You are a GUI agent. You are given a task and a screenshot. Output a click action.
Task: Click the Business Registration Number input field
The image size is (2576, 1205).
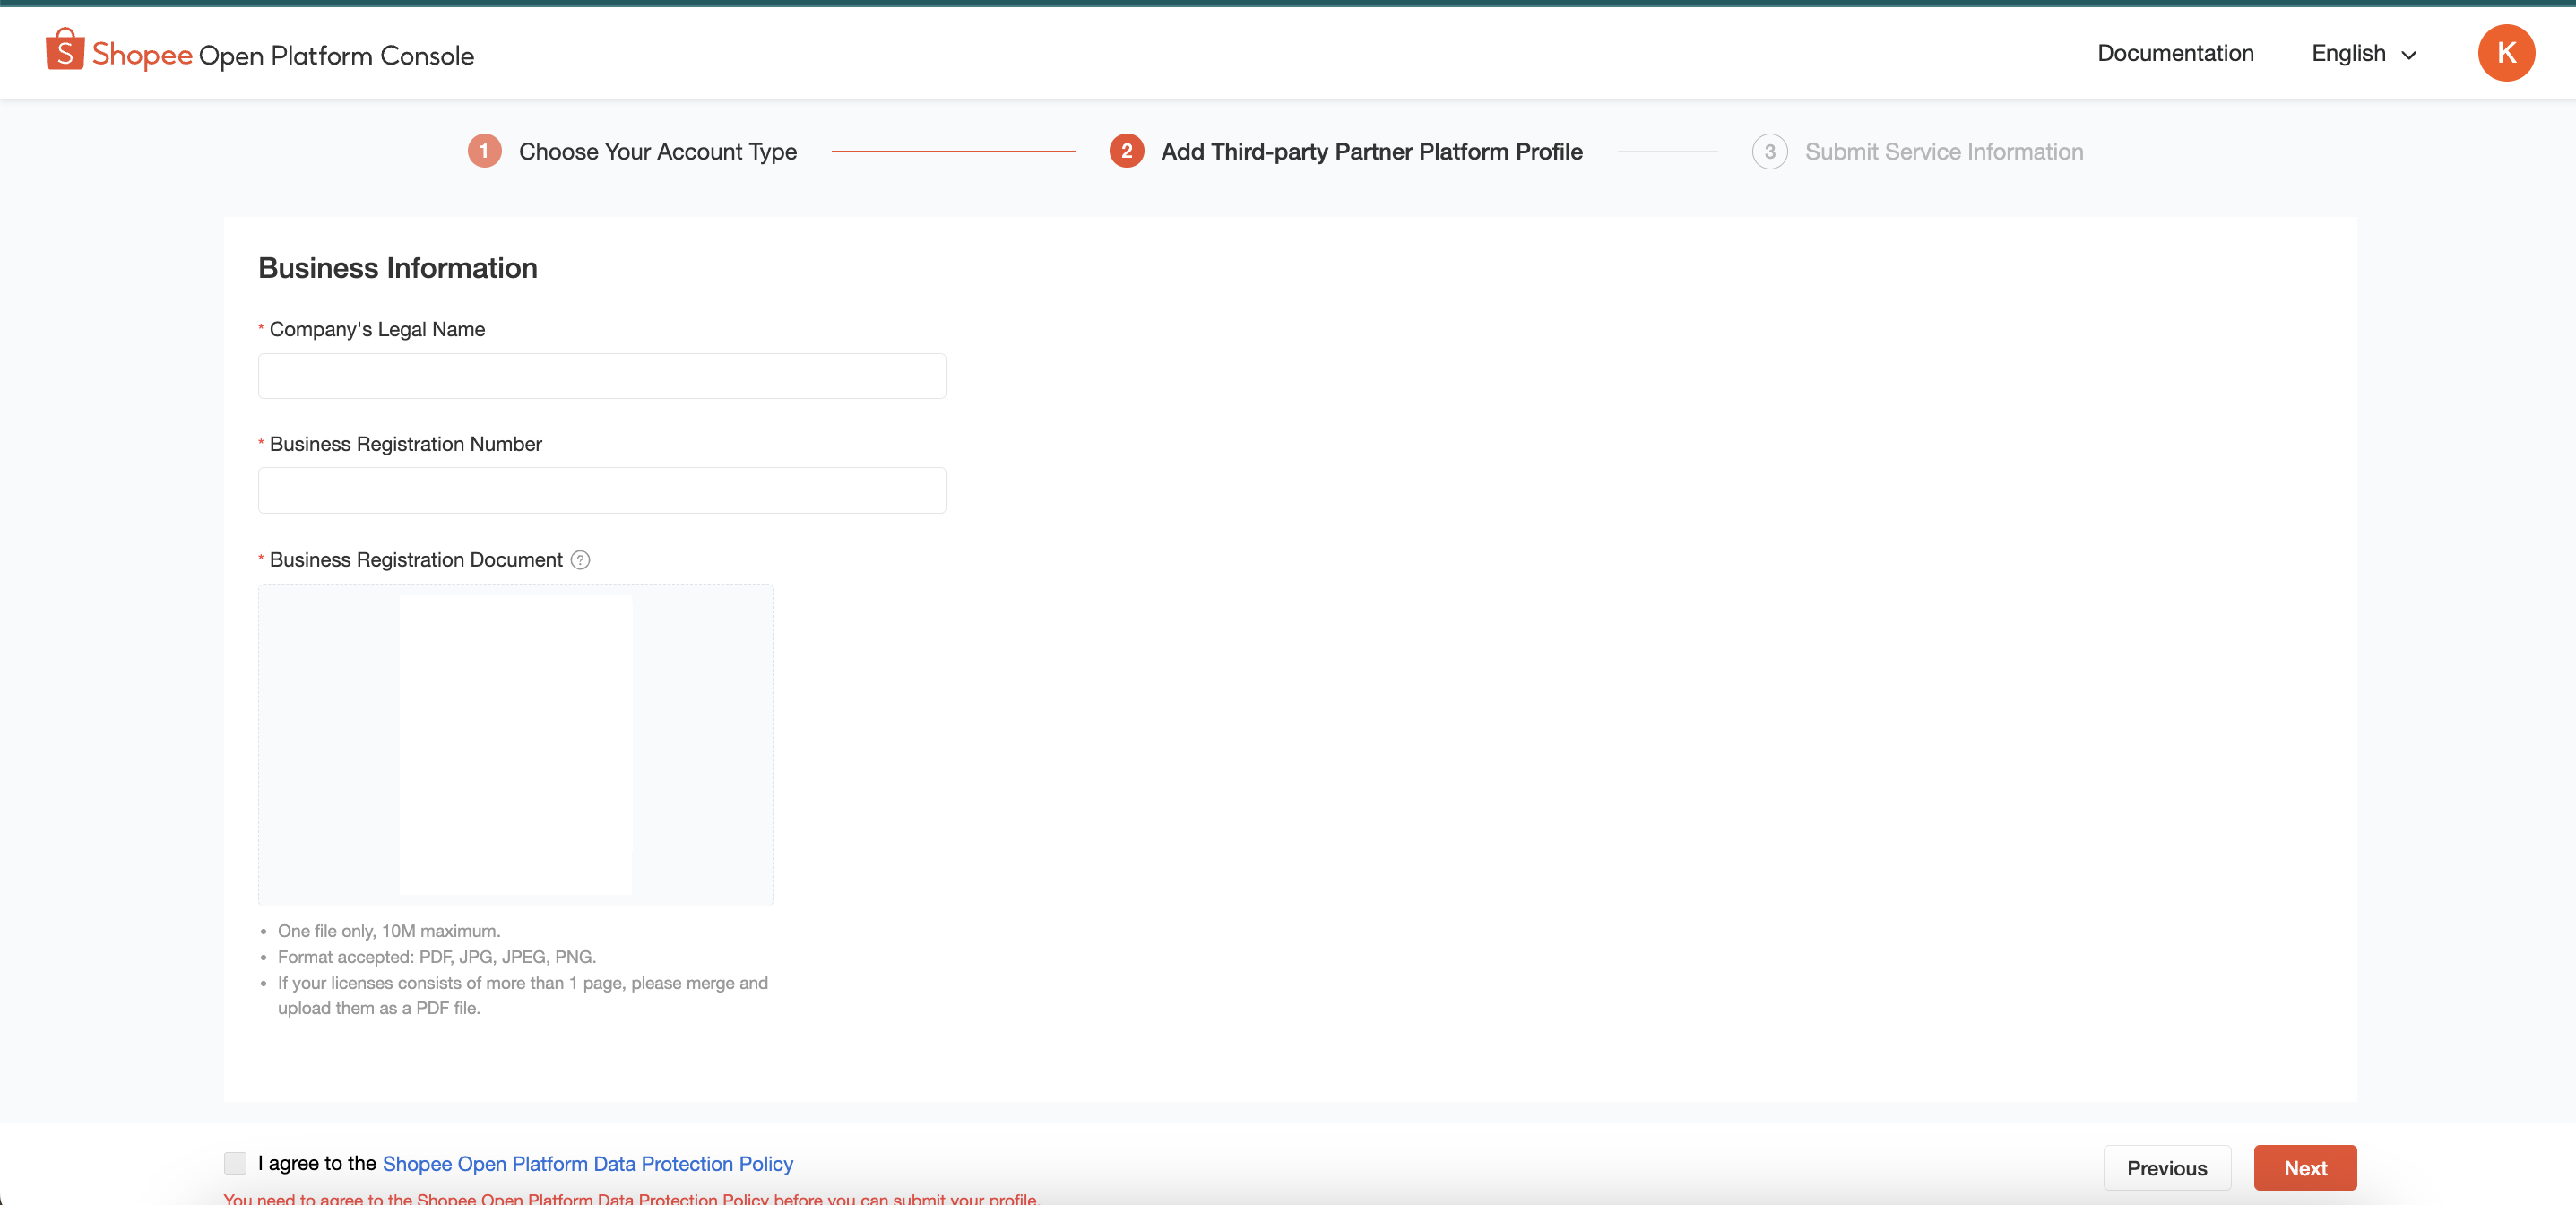pos(601,490)
